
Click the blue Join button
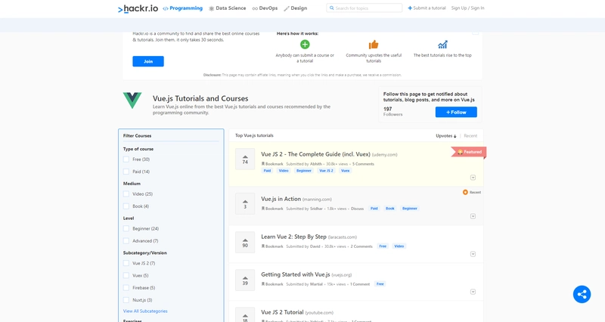pos(148,61)
